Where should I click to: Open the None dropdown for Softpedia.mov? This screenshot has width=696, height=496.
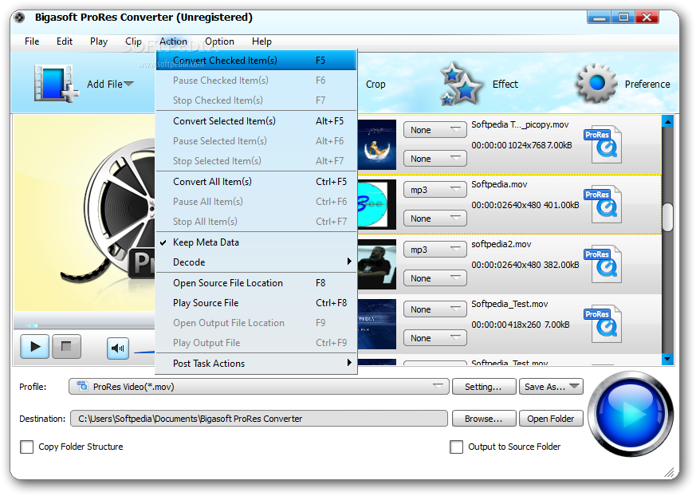[x=435, y=218]
